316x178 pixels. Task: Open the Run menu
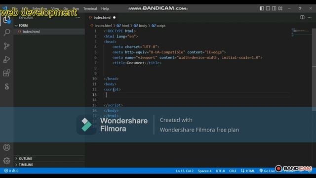[76, 8]
